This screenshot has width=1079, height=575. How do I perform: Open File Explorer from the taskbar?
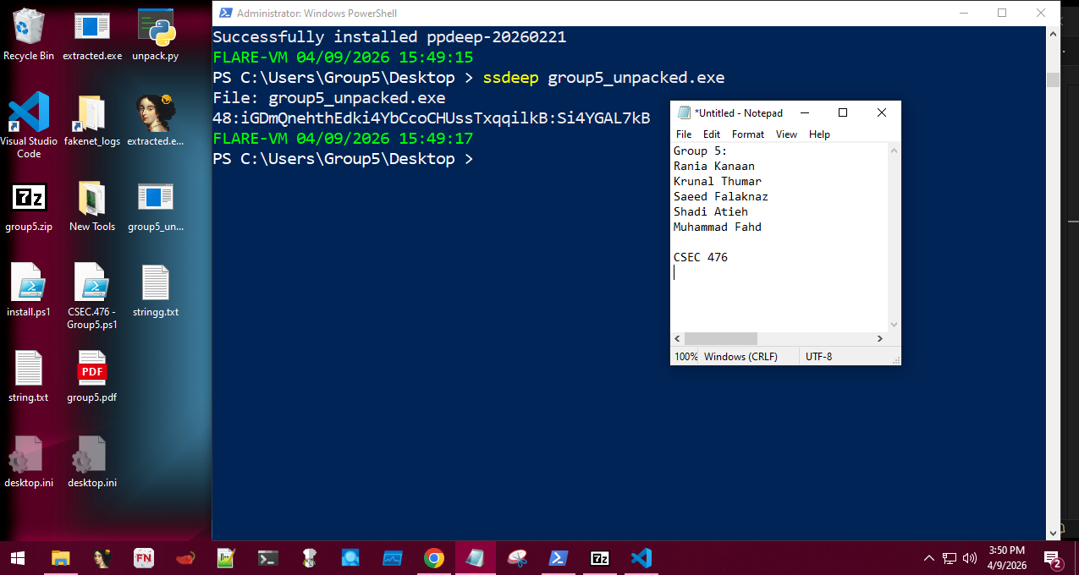pyautogui.click(x=60, y=558)
